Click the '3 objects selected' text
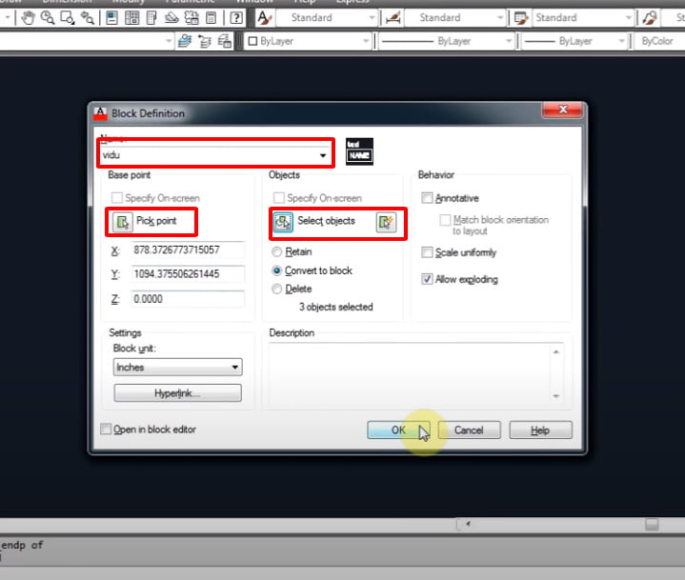 point(335,307)
